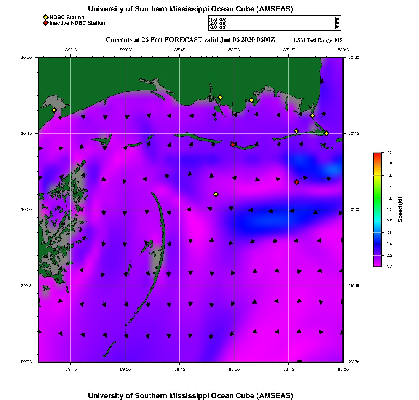Click the '-88°45'' longitude label on the bottom axis
Screen dimensions: 419x400
[x=179, y=369]
